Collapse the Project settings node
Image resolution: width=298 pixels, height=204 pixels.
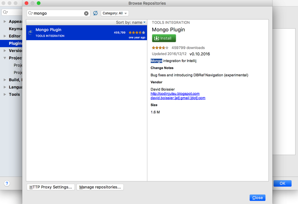pyautogui.click(x=5, y=58)
